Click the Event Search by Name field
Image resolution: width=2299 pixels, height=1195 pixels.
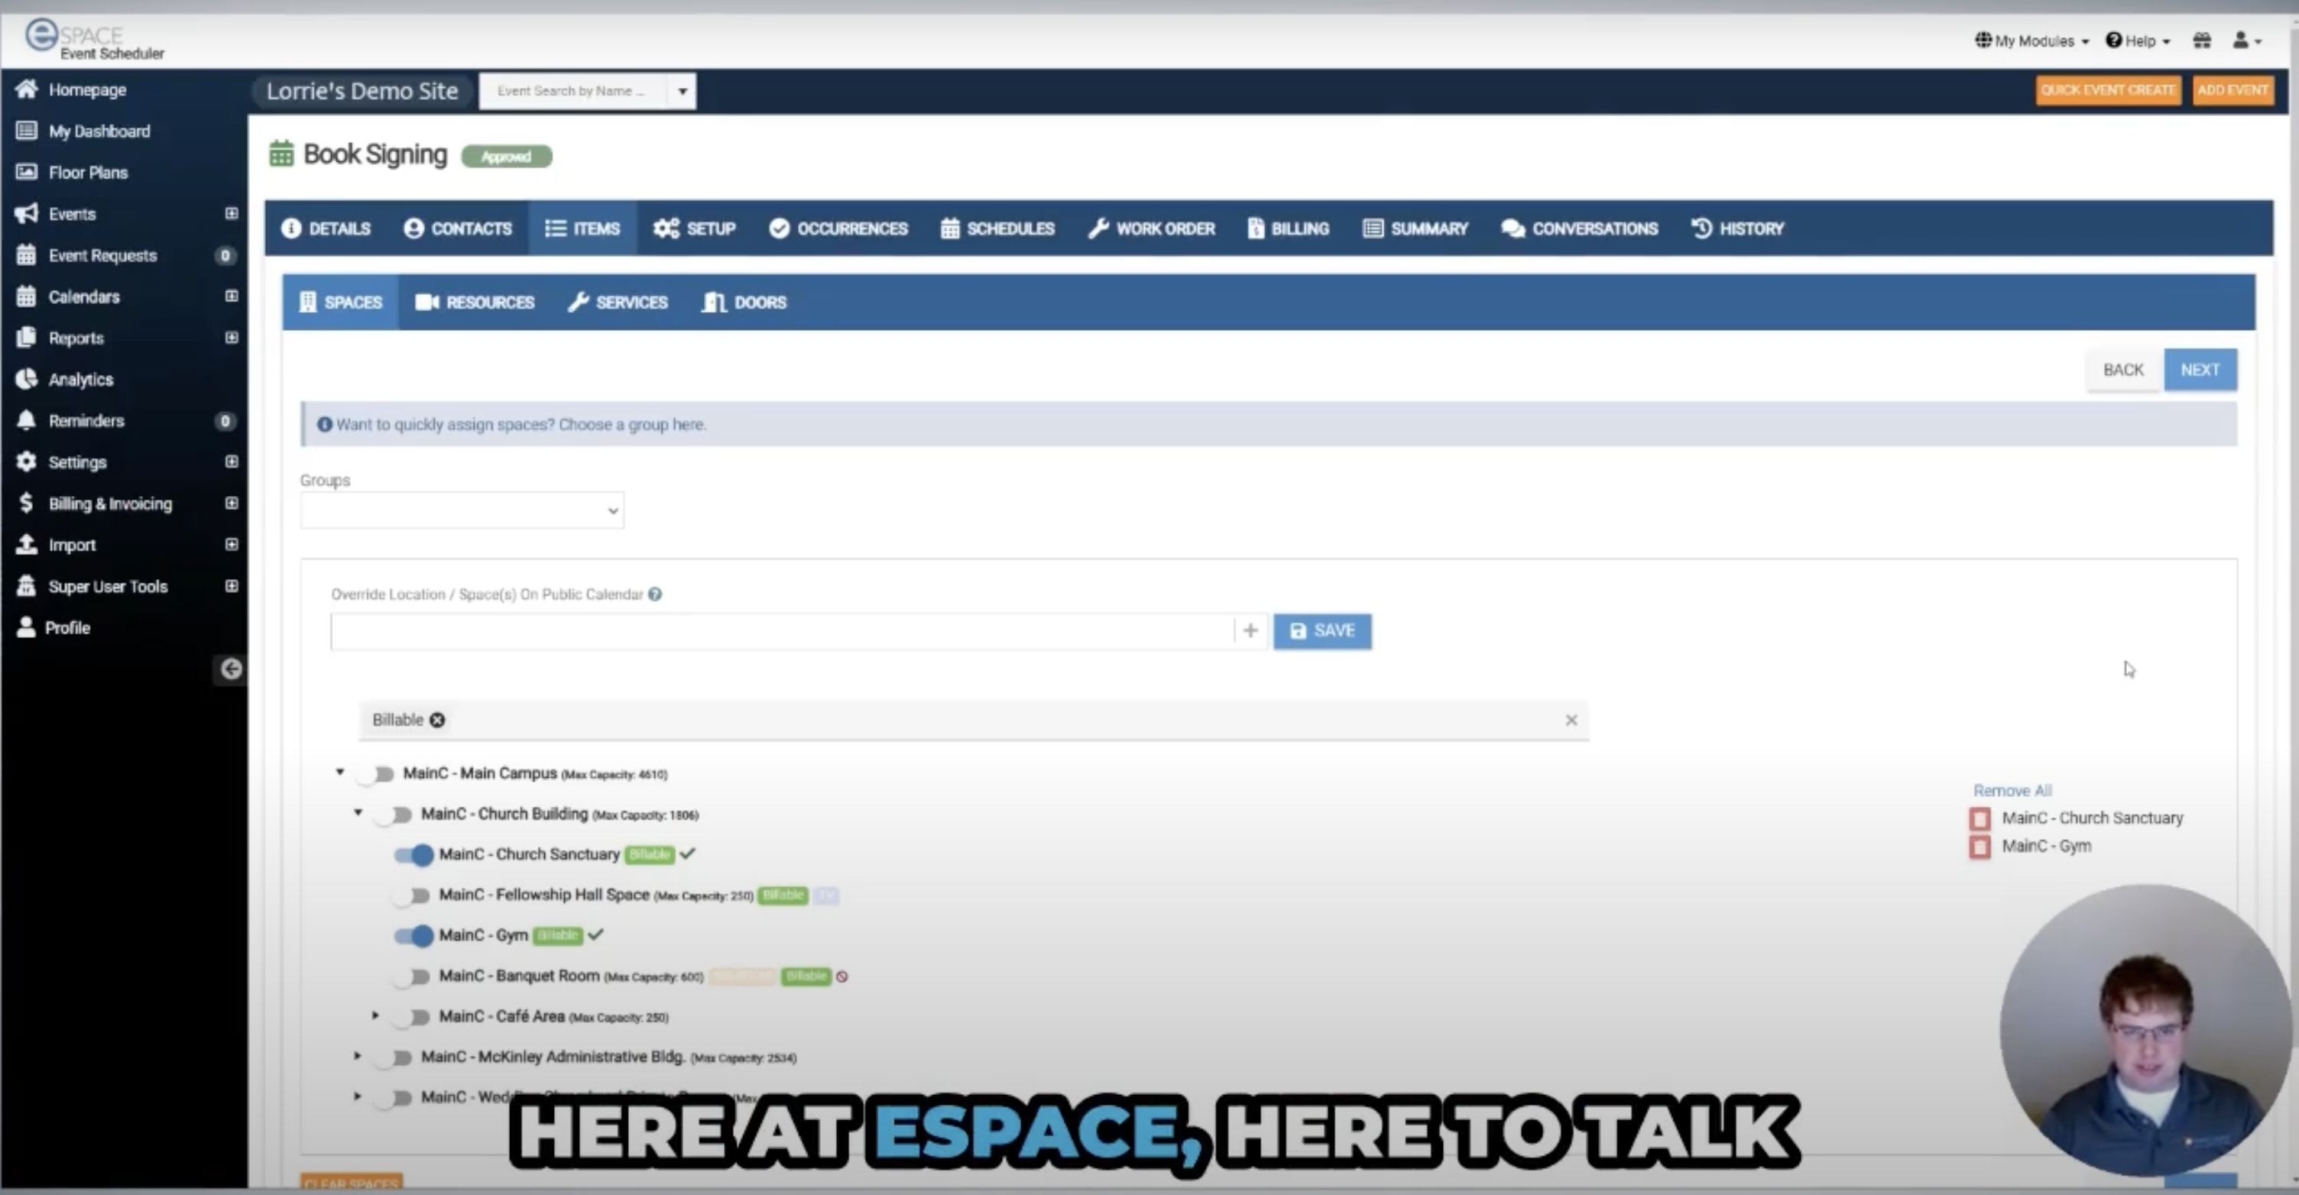coord(574,91)
